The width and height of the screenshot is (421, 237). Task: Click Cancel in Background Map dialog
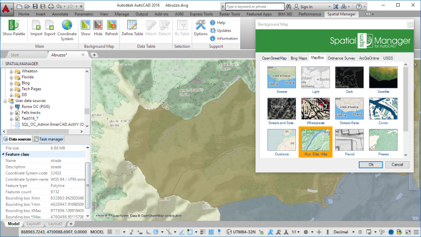397,165
